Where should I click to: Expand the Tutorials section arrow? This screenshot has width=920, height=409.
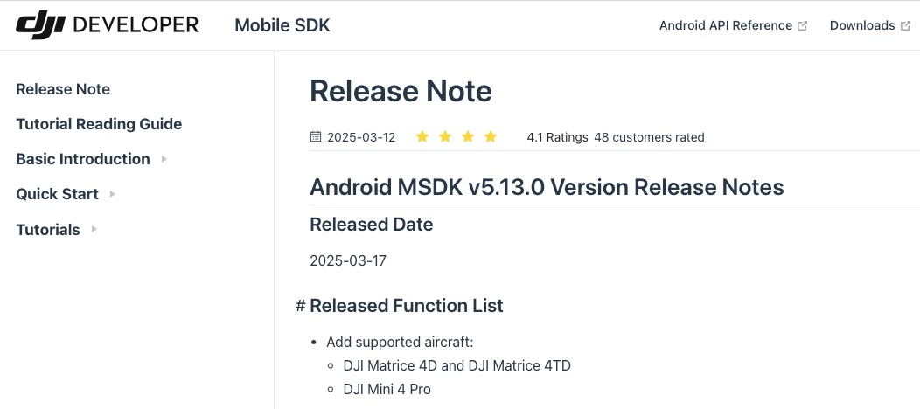pos(94,229)
